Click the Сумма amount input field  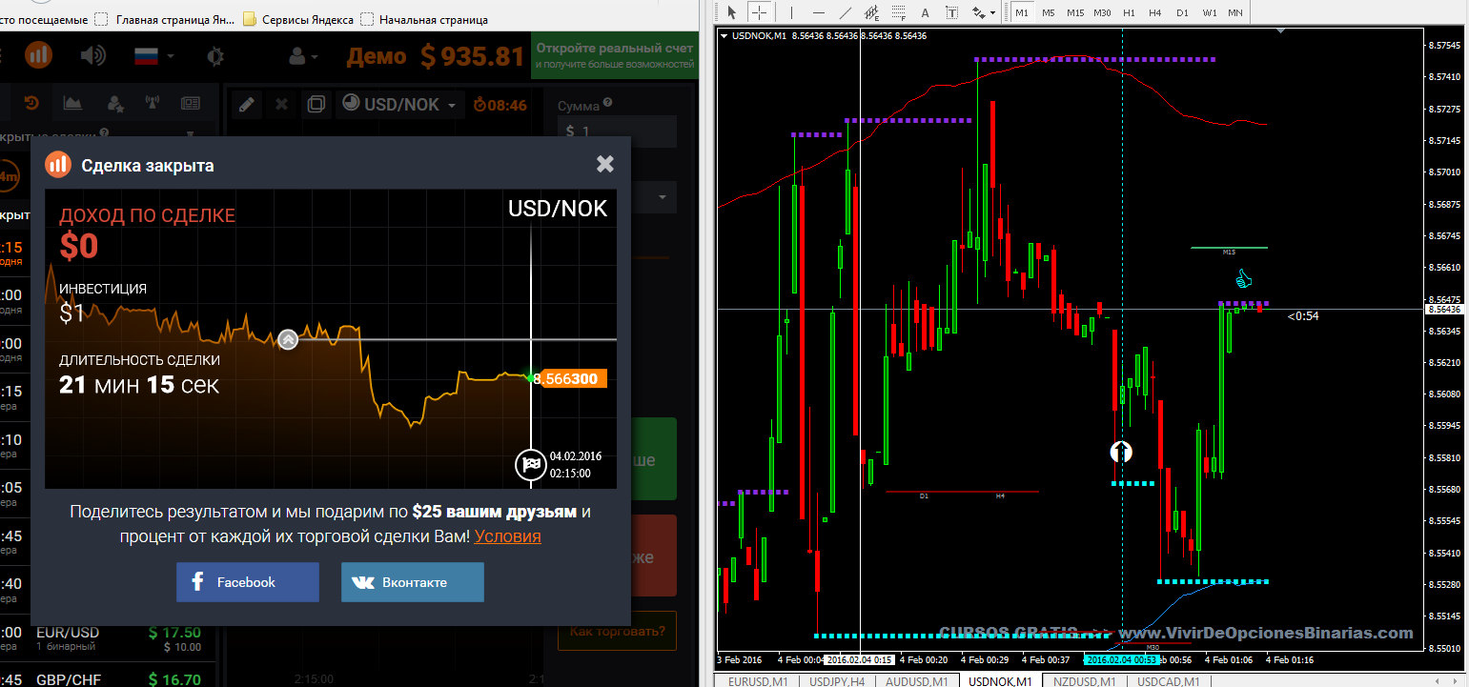(617, 131)
